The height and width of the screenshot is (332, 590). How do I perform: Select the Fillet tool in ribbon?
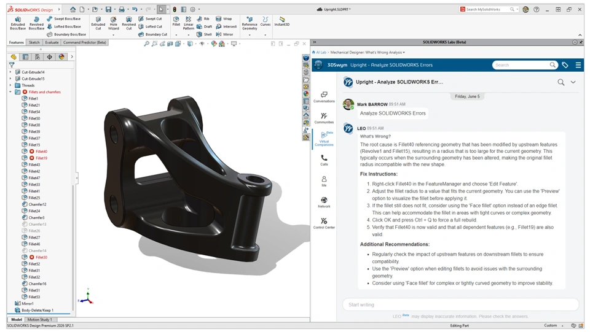[176, 21]
